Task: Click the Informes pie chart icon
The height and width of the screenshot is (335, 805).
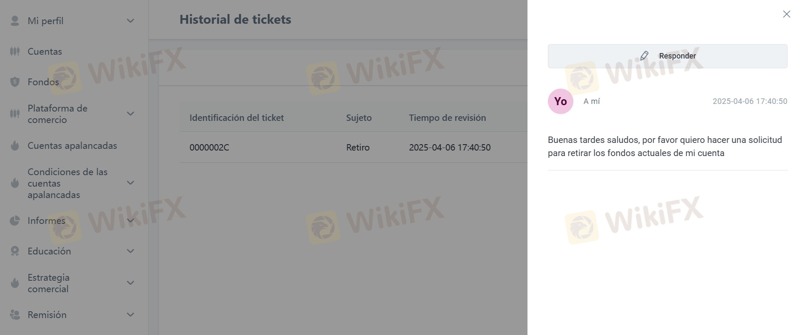Action: click(15, 221)
